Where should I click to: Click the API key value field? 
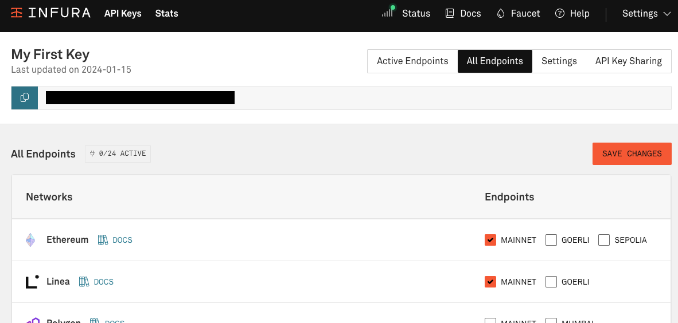tap(354, 97)
